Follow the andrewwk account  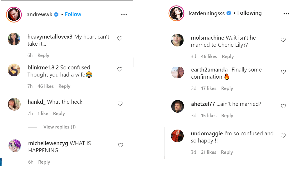point(73,14)
